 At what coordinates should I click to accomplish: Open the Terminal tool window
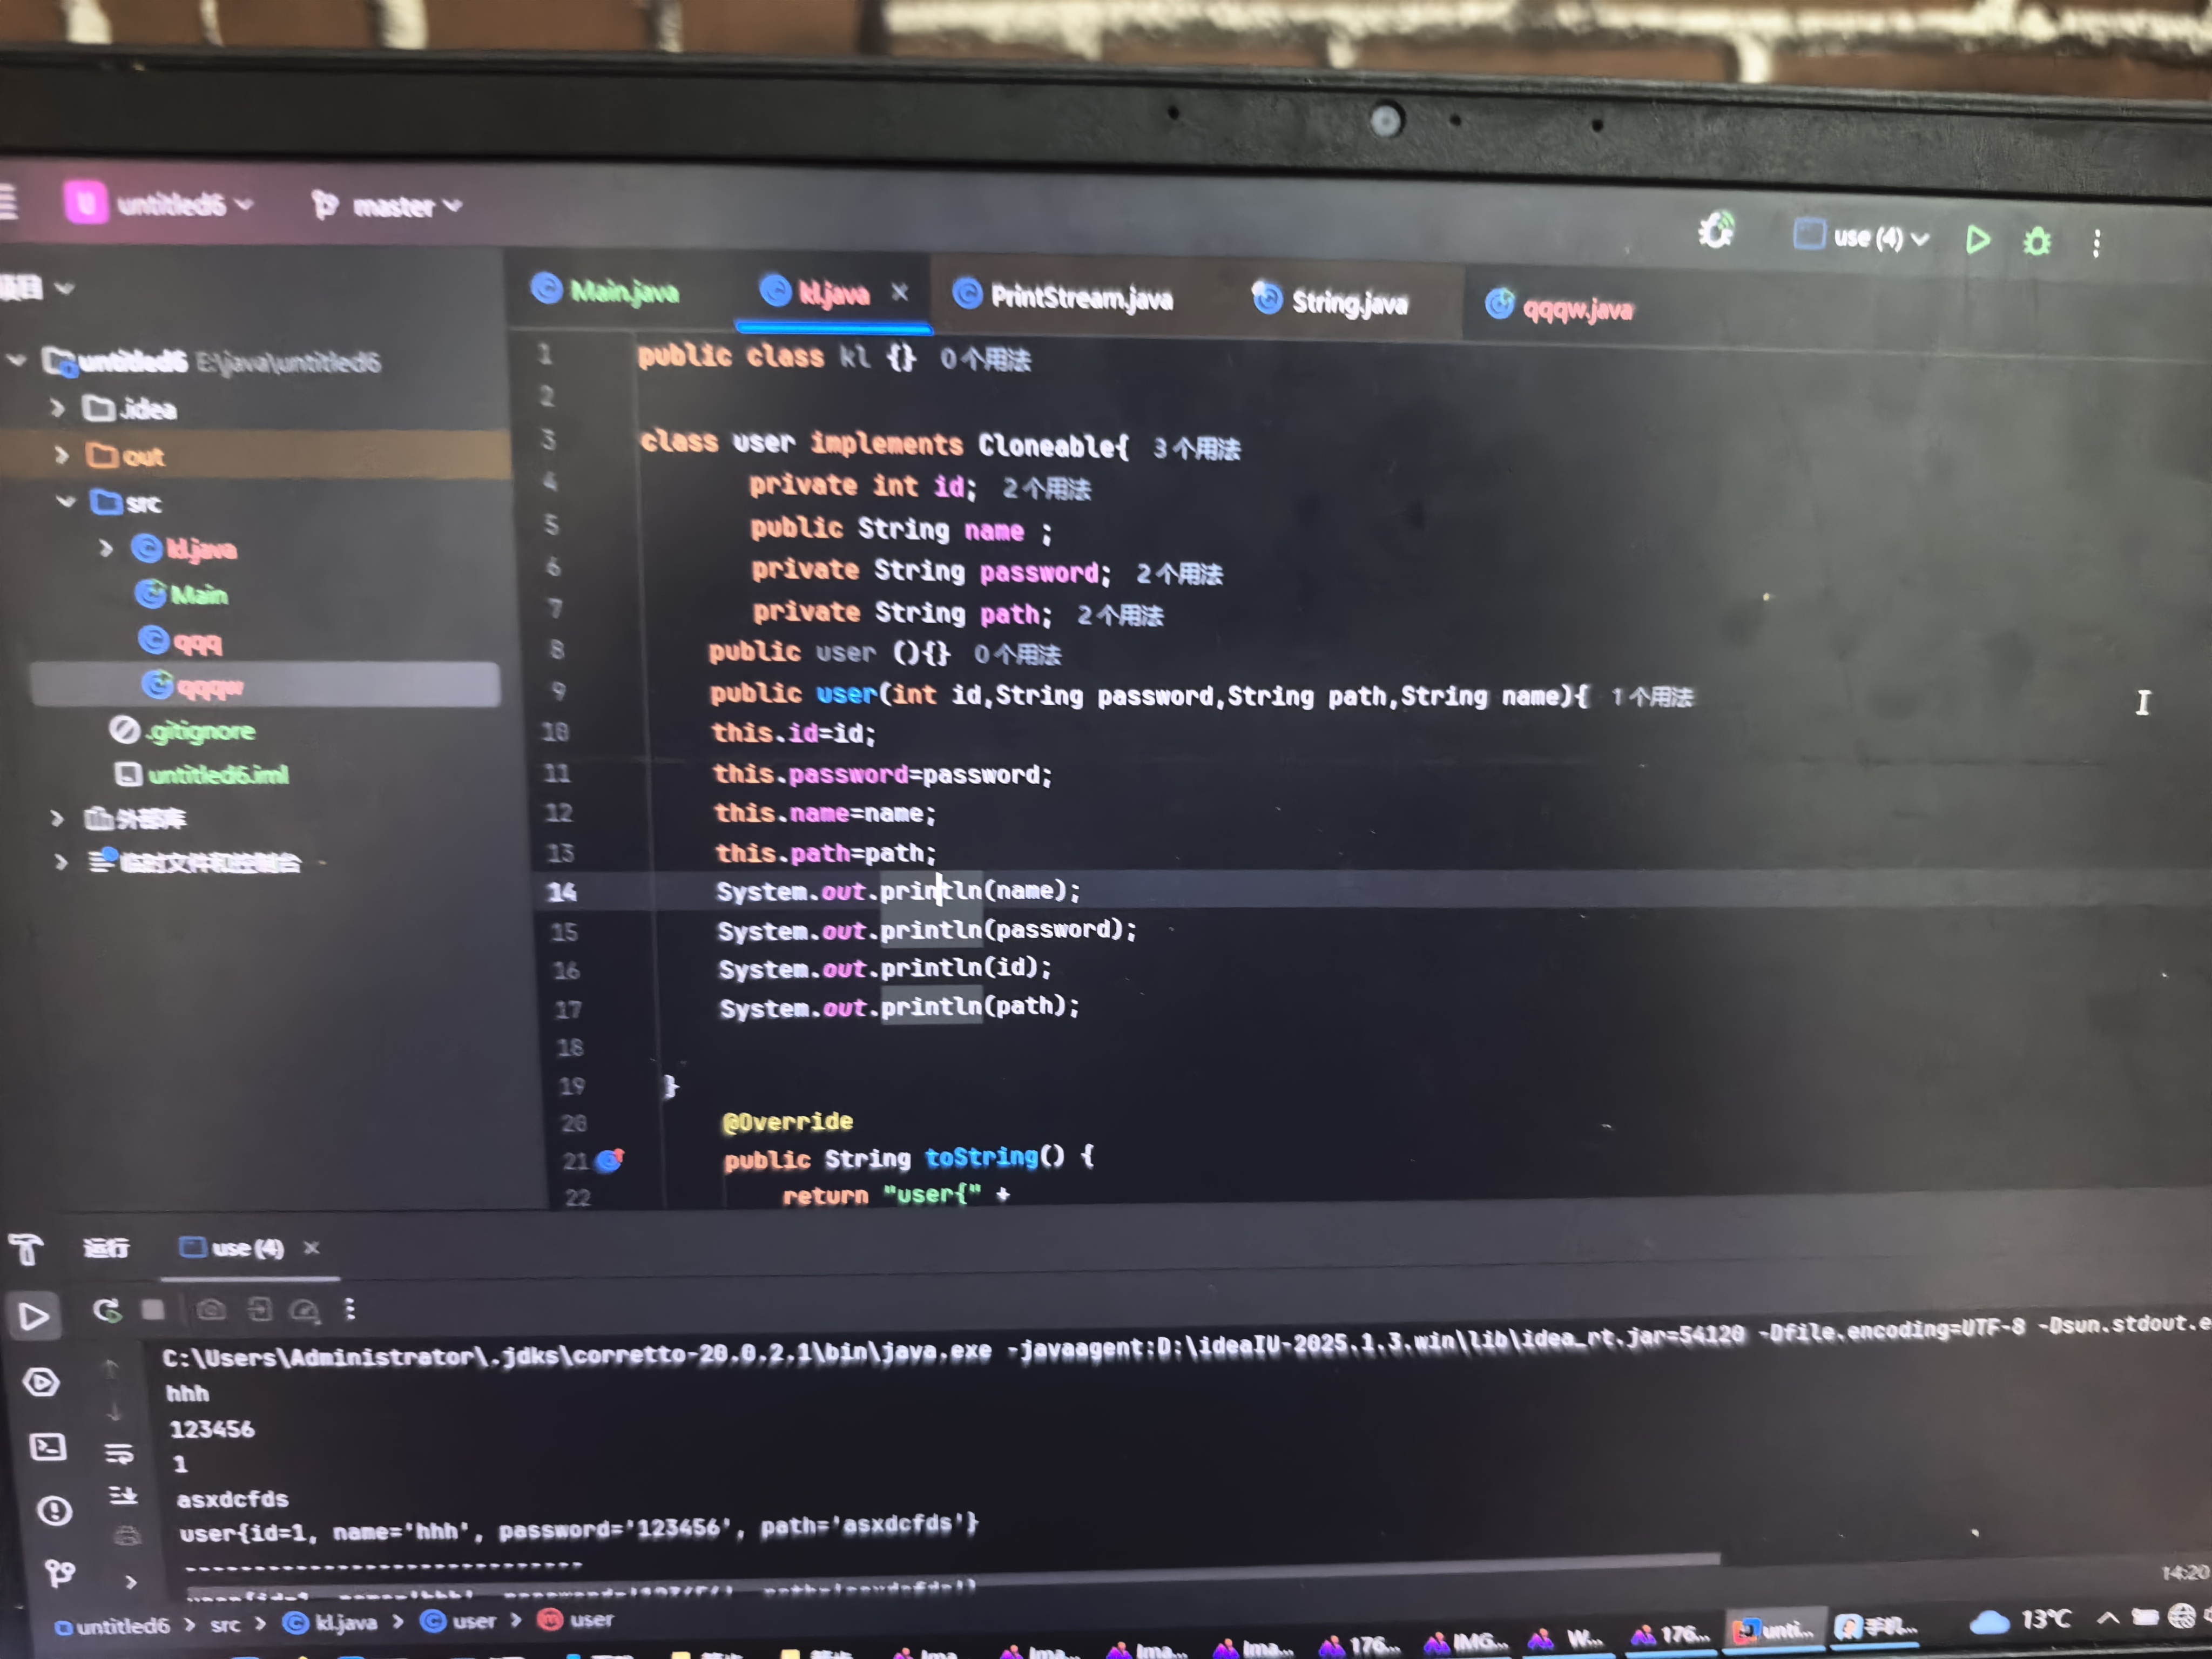48,1447
